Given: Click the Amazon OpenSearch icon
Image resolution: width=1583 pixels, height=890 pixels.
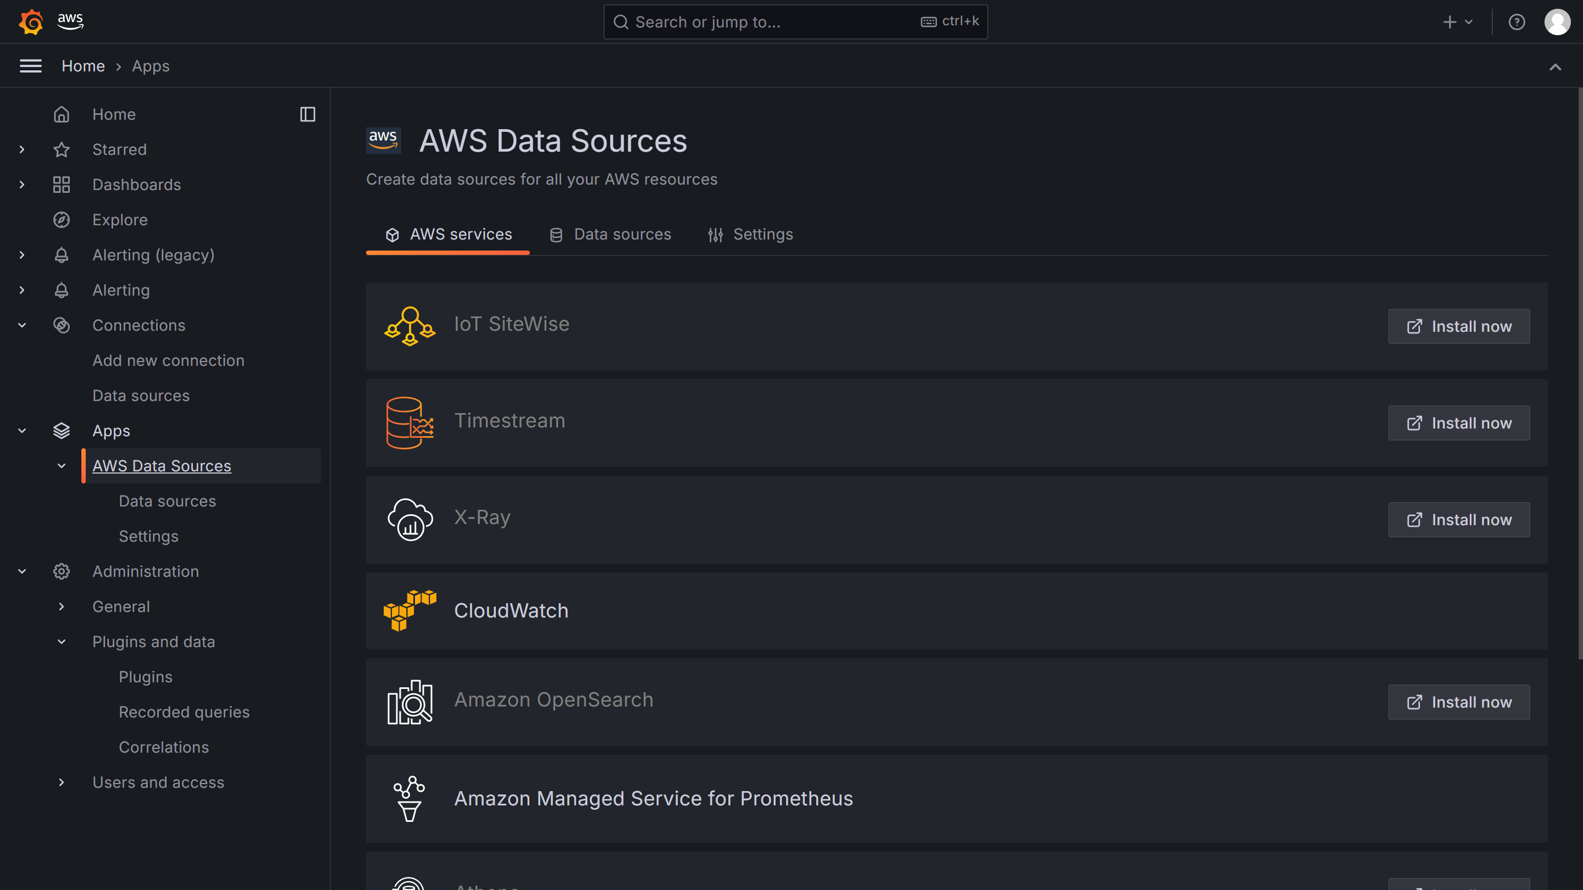Looking at the screenshot, I should tap(410, 702).
